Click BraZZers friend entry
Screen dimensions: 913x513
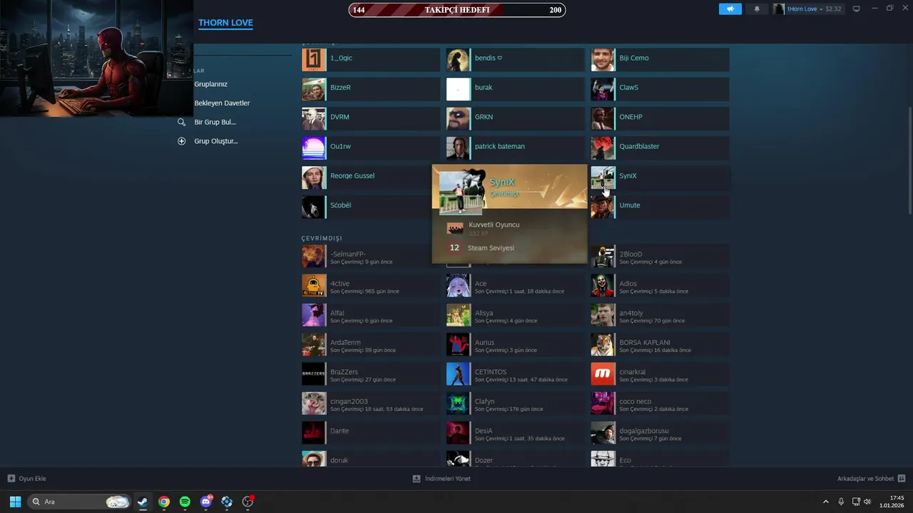[x=371, y=374]
